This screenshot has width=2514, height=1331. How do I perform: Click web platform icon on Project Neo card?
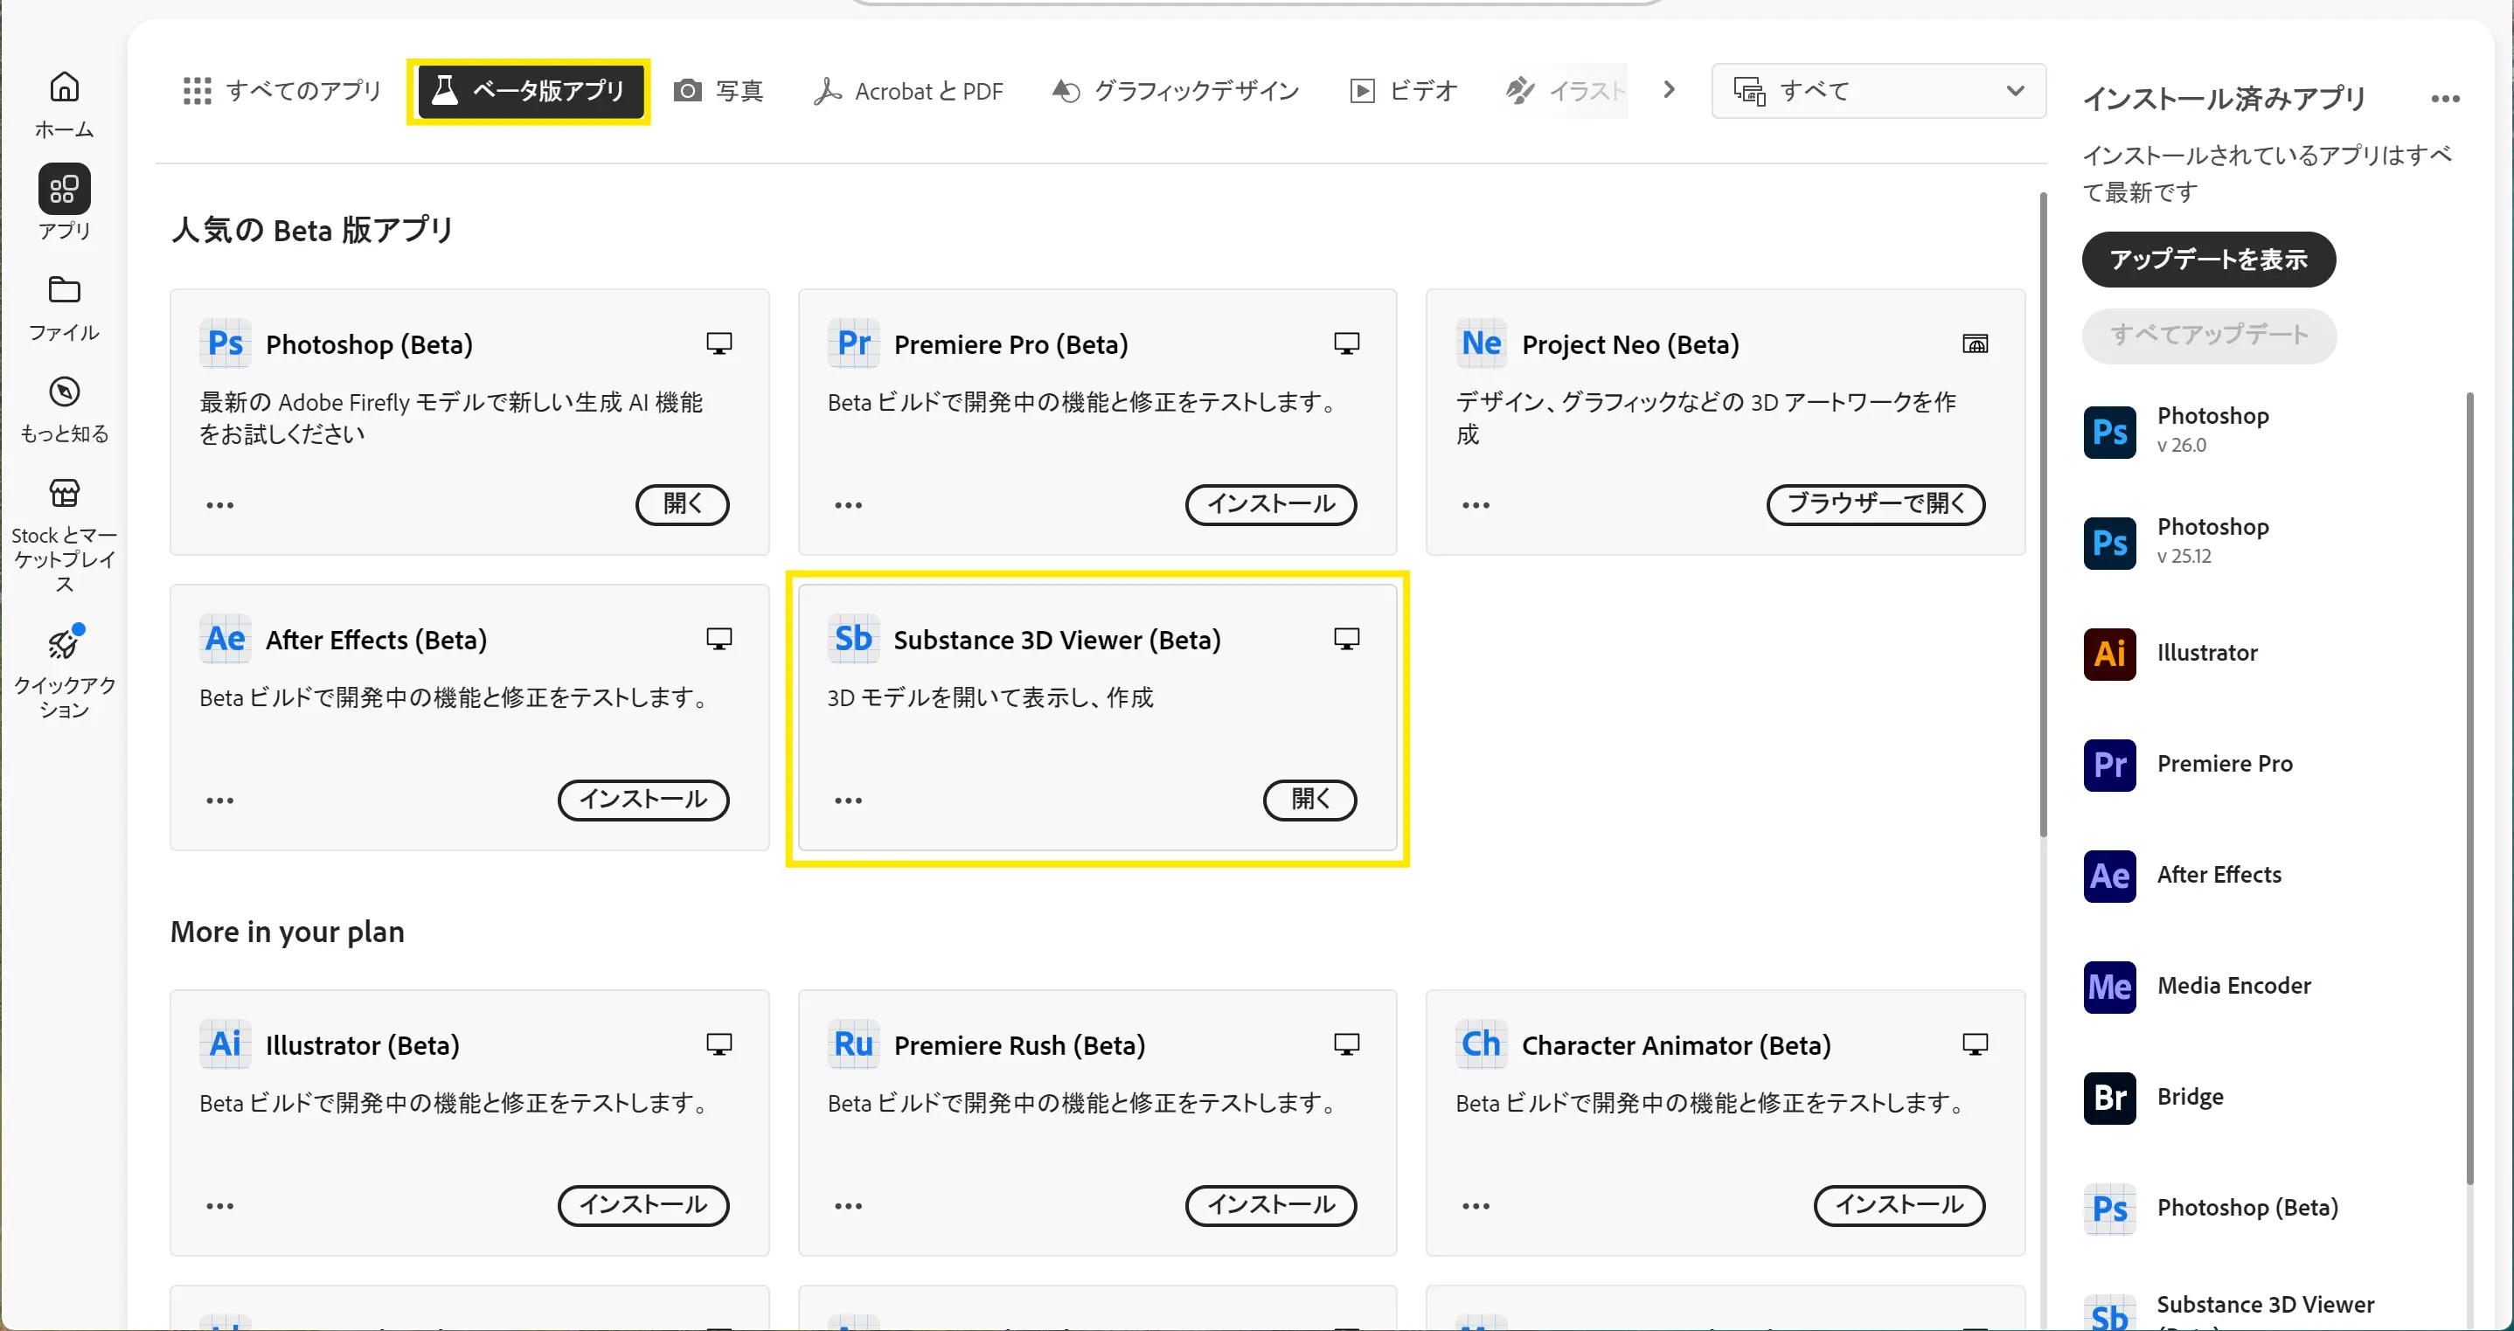click(x=1976, y=343)
